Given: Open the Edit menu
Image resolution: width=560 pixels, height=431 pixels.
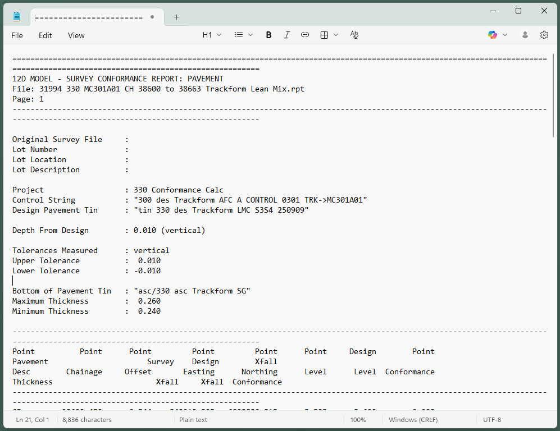Looking at the screenshot, I should coord(45,35).
